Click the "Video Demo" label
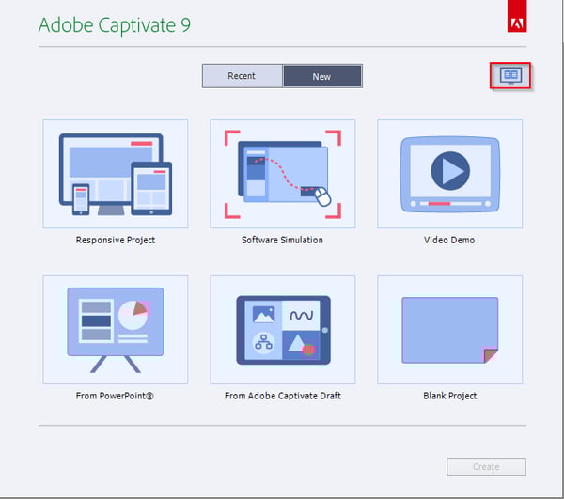This screenshot has height=499, width=564. (449, 241)
